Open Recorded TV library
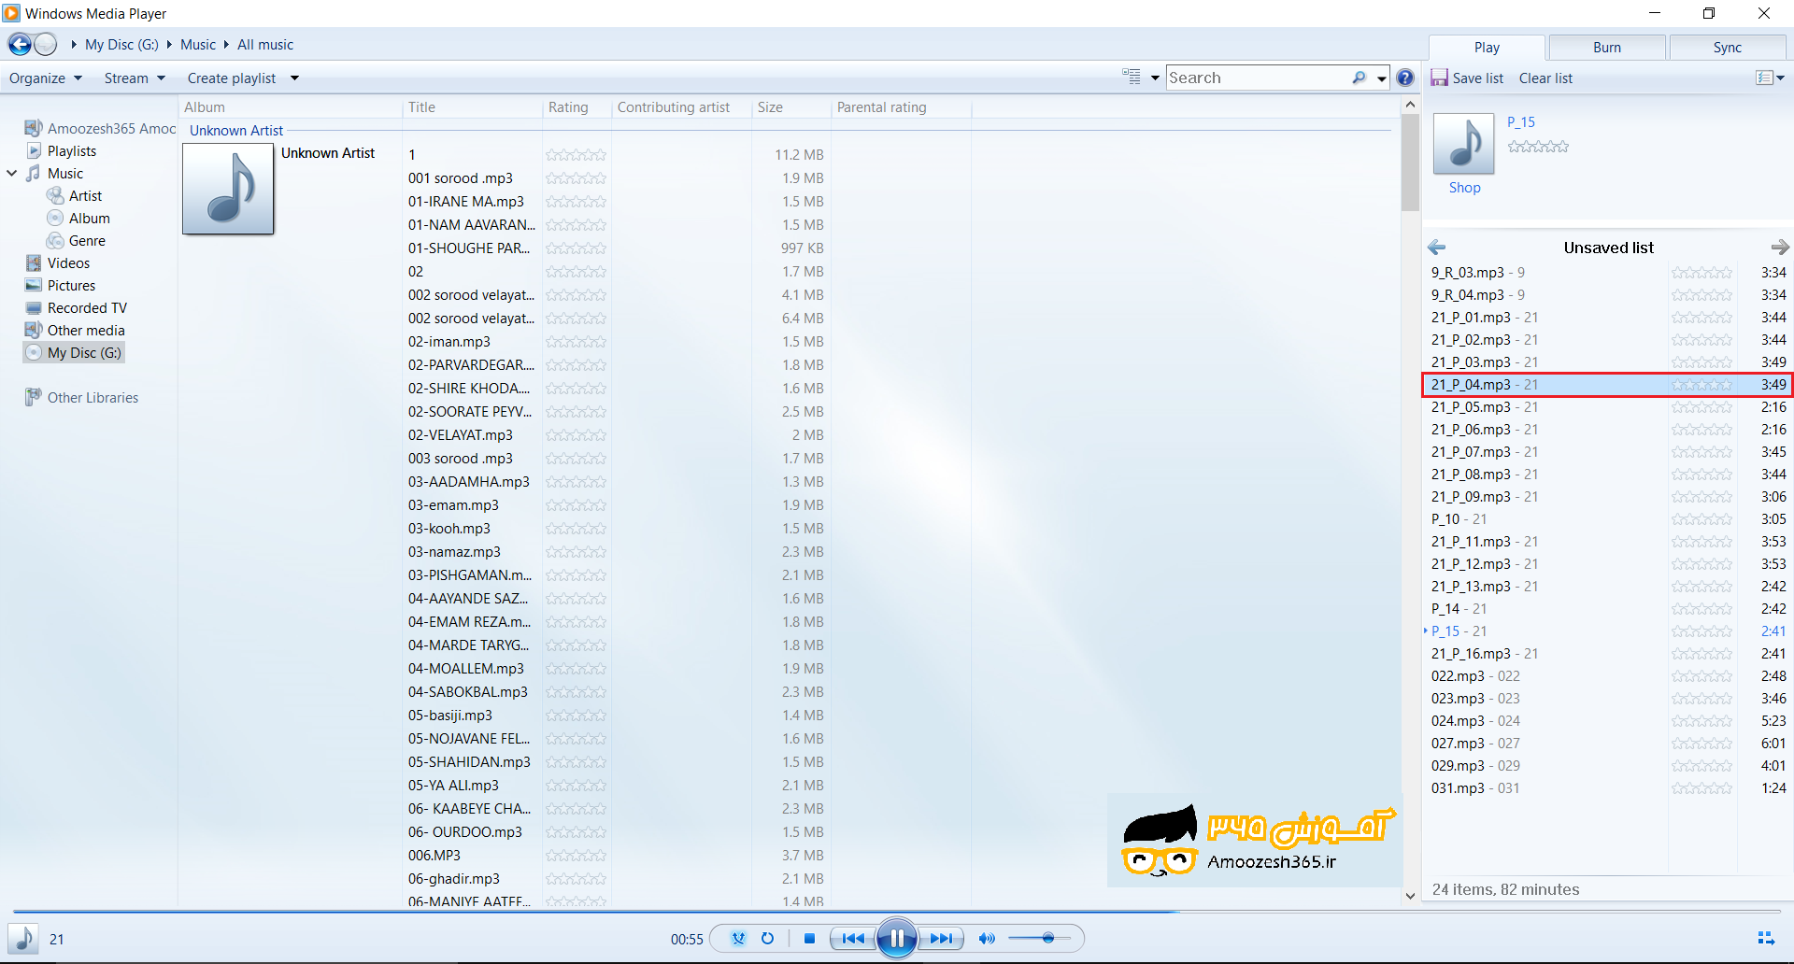 pyautogui.click(x=87, y=308)
